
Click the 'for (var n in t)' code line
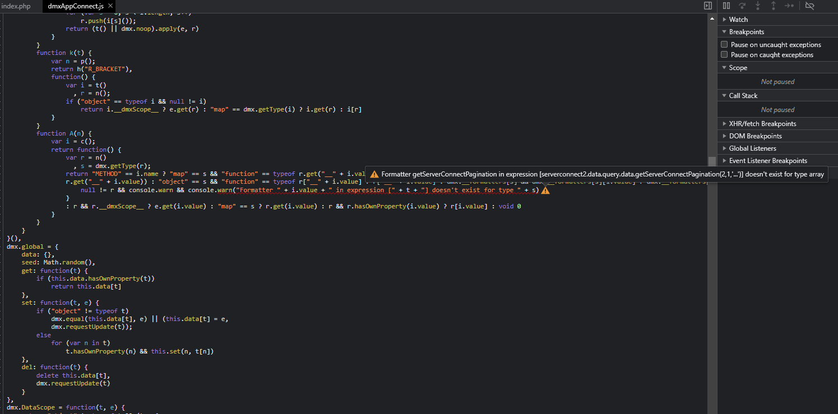tap(81, 343)
